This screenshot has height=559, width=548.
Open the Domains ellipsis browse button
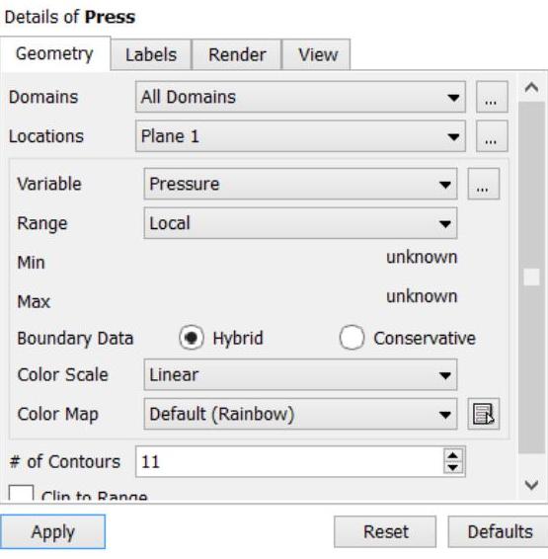point(492,97)
